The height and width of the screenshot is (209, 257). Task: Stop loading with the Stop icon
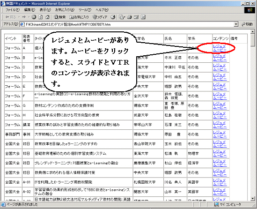[x=34, y=17]
